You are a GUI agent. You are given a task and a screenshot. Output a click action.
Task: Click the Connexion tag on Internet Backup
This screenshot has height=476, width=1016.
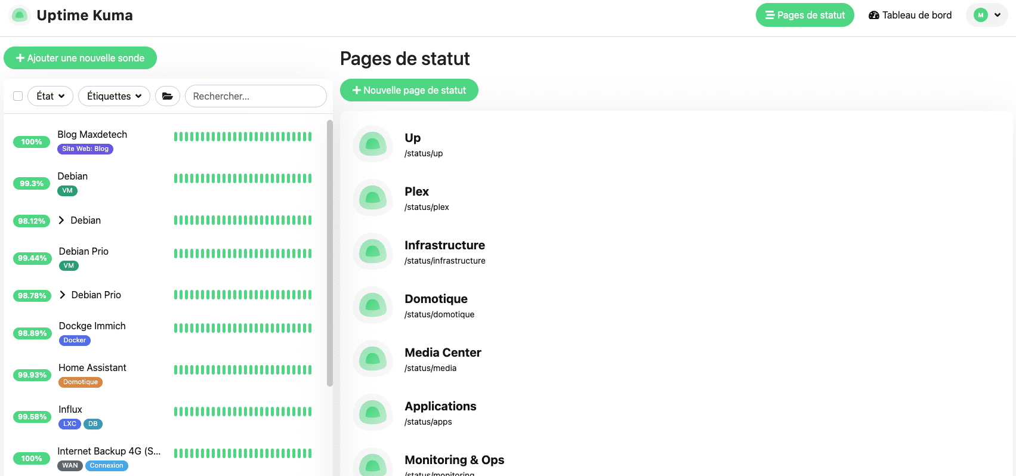tap(107, 466)
